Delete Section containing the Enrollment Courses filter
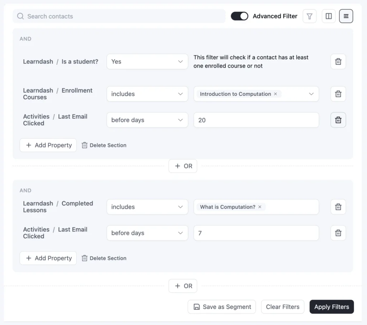 click(104, 145)
